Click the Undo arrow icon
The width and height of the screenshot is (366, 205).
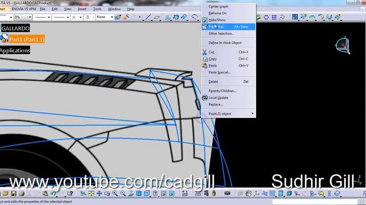click(x=53, y=194)
